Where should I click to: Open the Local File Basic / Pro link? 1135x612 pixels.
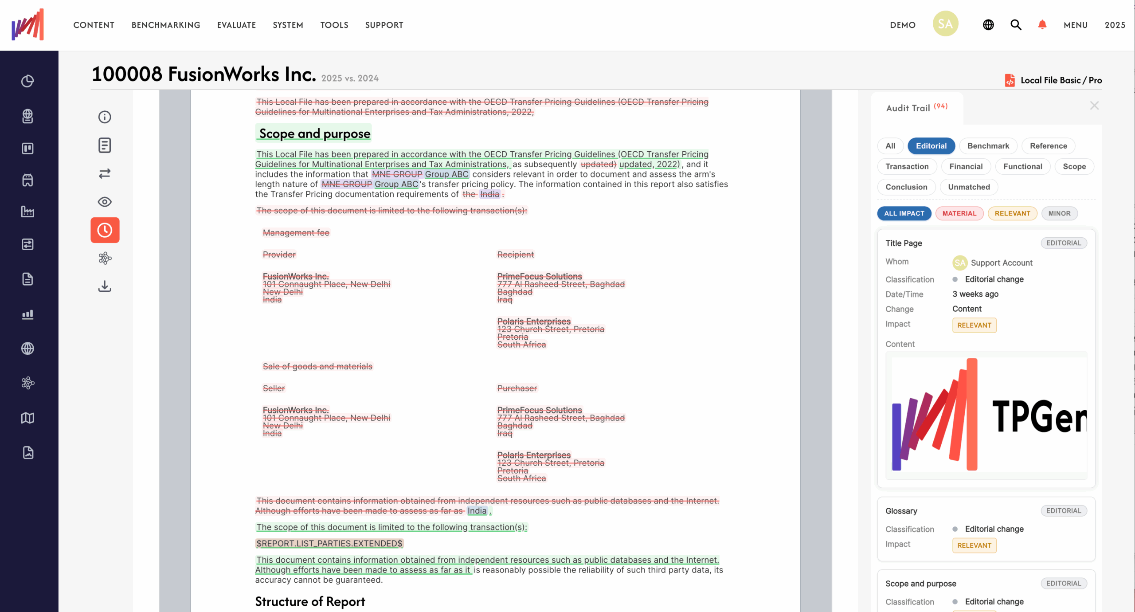1061,80
